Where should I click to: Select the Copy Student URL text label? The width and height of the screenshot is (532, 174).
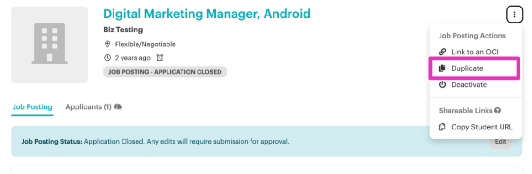click(x=482, y=127)
